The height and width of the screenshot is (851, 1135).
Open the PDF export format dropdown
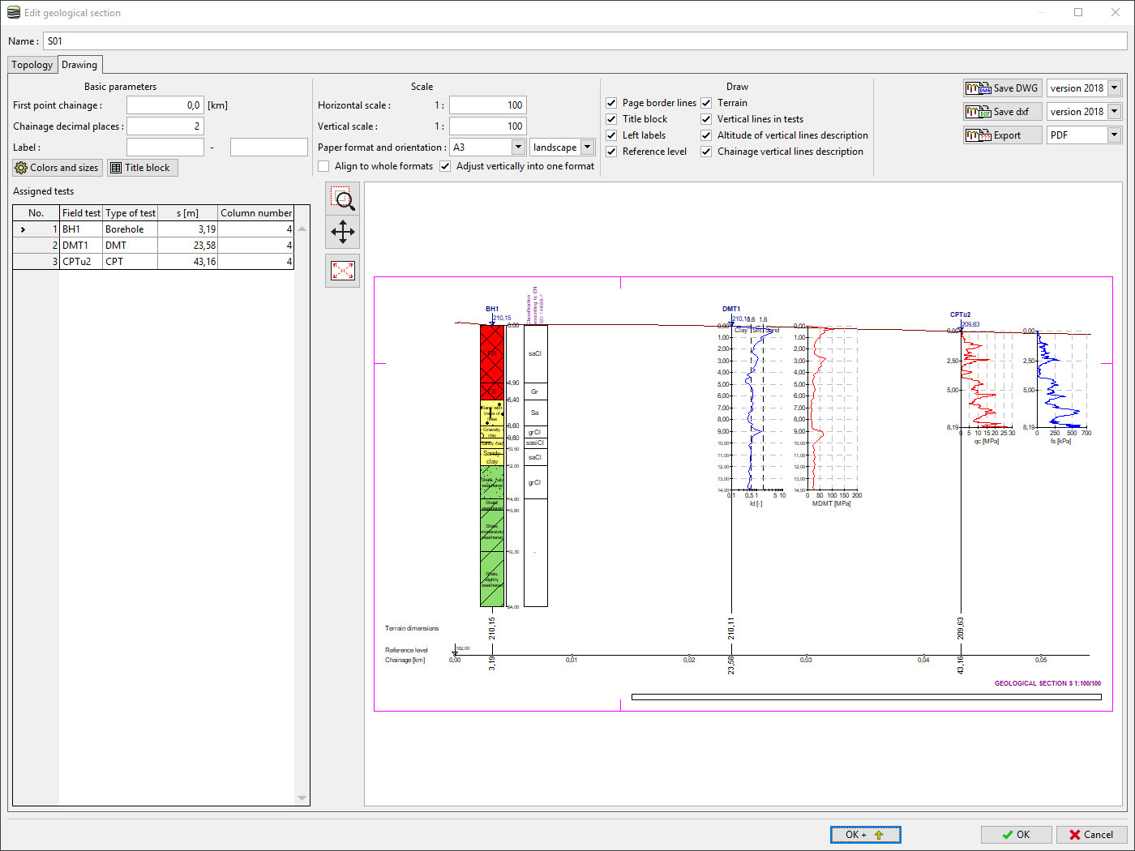tap(1114, 135)
